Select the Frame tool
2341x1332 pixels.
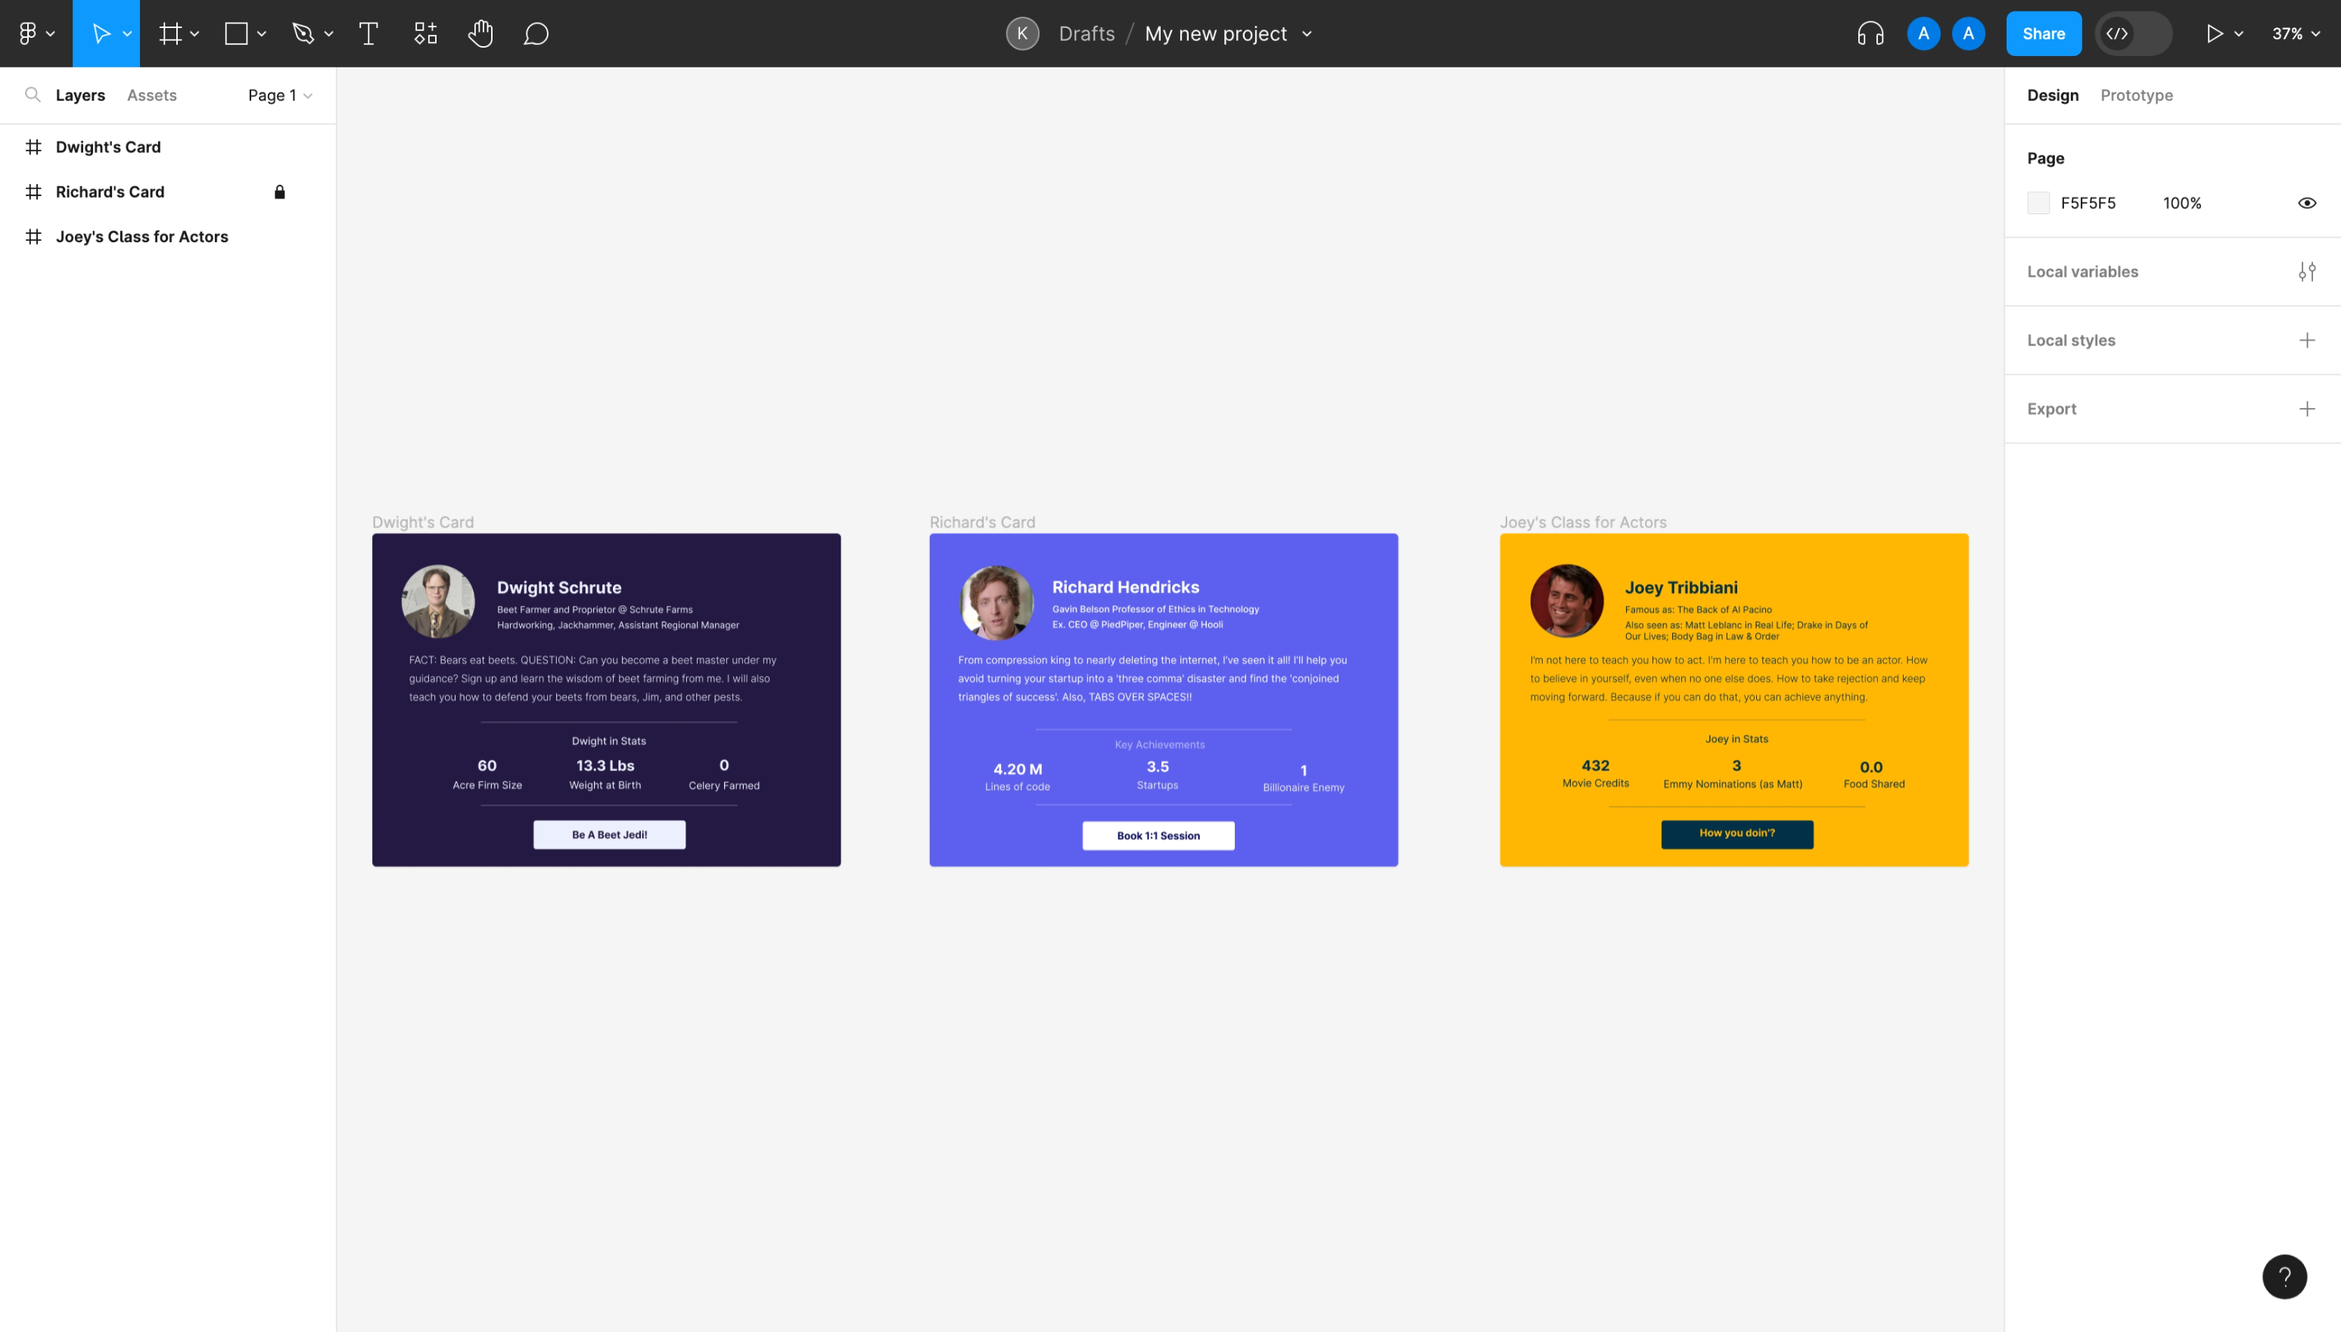[x=170, y=34]
